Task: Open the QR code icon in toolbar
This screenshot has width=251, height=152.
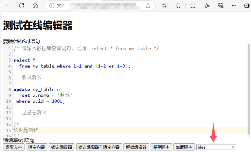Action: 164,5
